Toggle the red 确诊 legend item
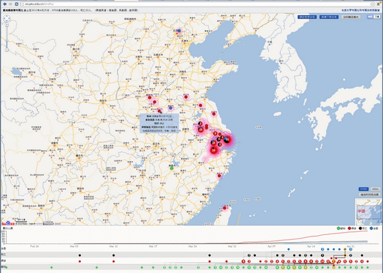The width and height of the screenshot is (383, 273). click(352, 228)
